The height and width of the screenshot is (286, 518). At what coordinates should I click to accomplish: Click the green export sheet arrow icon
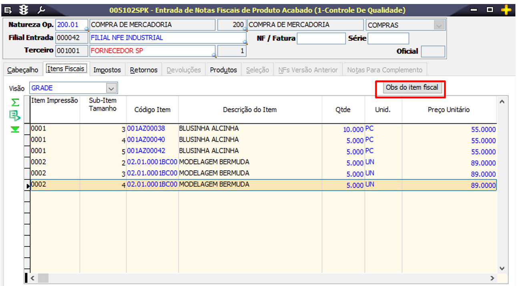pos(15,116)
